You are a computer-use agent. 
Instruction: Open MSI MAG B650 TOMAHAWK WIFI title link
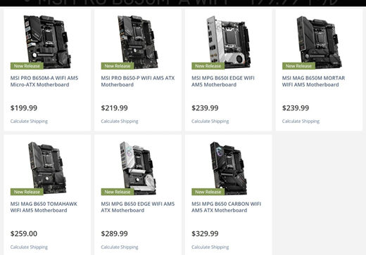click(44, 207)
